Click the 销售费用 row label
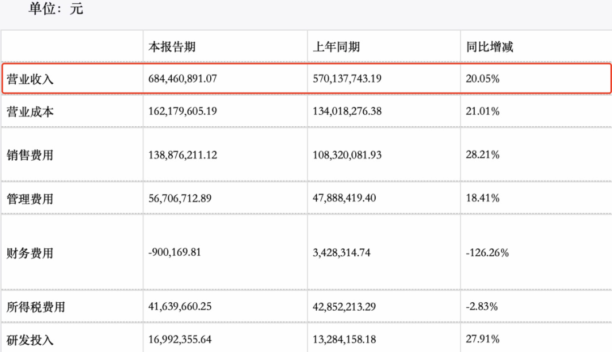612x352 pixels. tap(30, 155)
